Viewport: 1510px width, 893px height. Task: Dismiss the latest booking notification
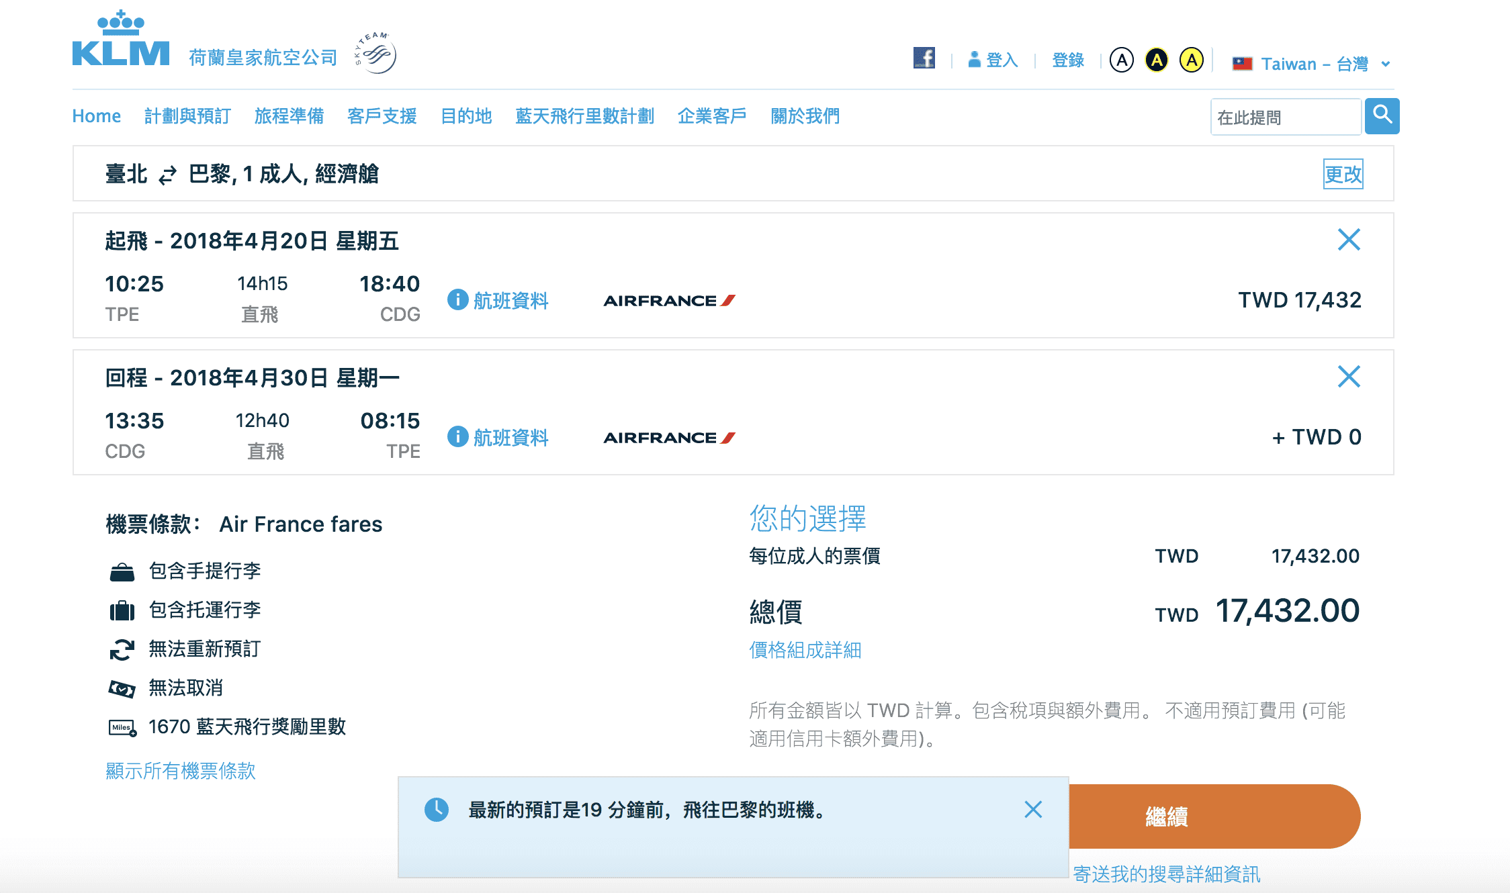[1033, 810]
